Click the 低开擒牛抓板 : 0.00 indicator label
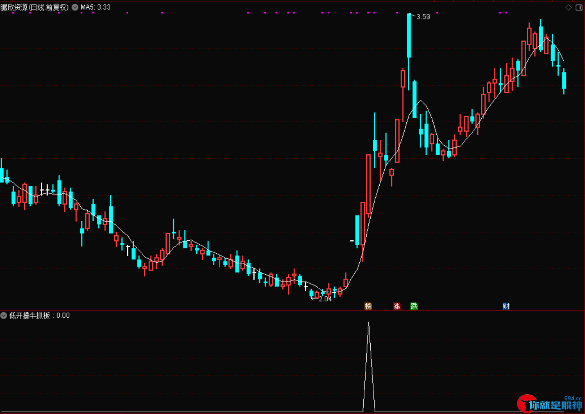The width and height of the screenshot is (585, 414). tap(39, 315)
